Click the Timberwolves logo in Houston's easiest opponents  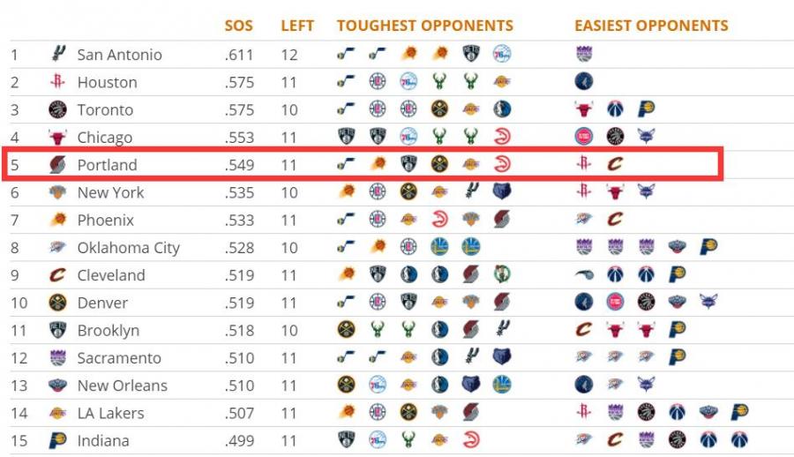pos(584,81)
